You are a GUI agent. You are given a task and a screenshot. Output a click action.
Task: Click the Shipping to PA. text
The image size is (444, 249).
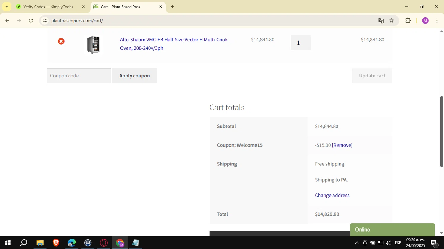point(332,180)
